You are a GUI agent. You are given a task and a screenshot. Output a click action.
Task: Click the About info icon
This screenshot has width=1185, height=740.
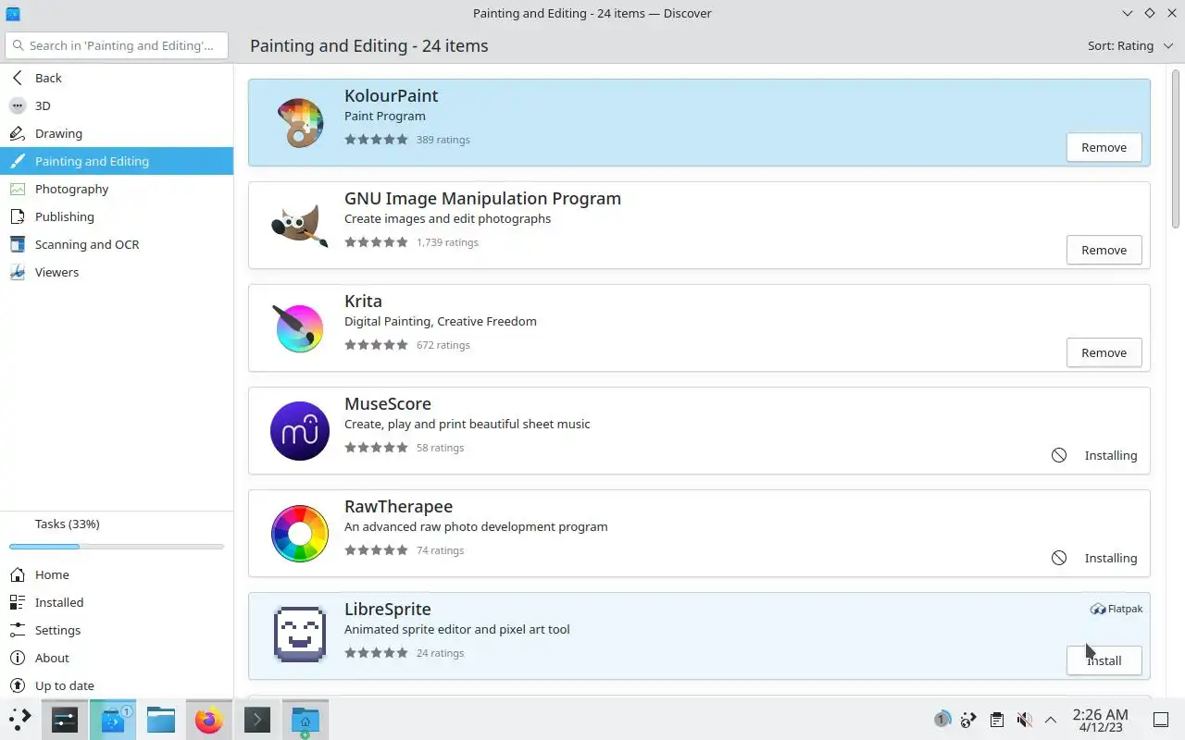point(18,658)
